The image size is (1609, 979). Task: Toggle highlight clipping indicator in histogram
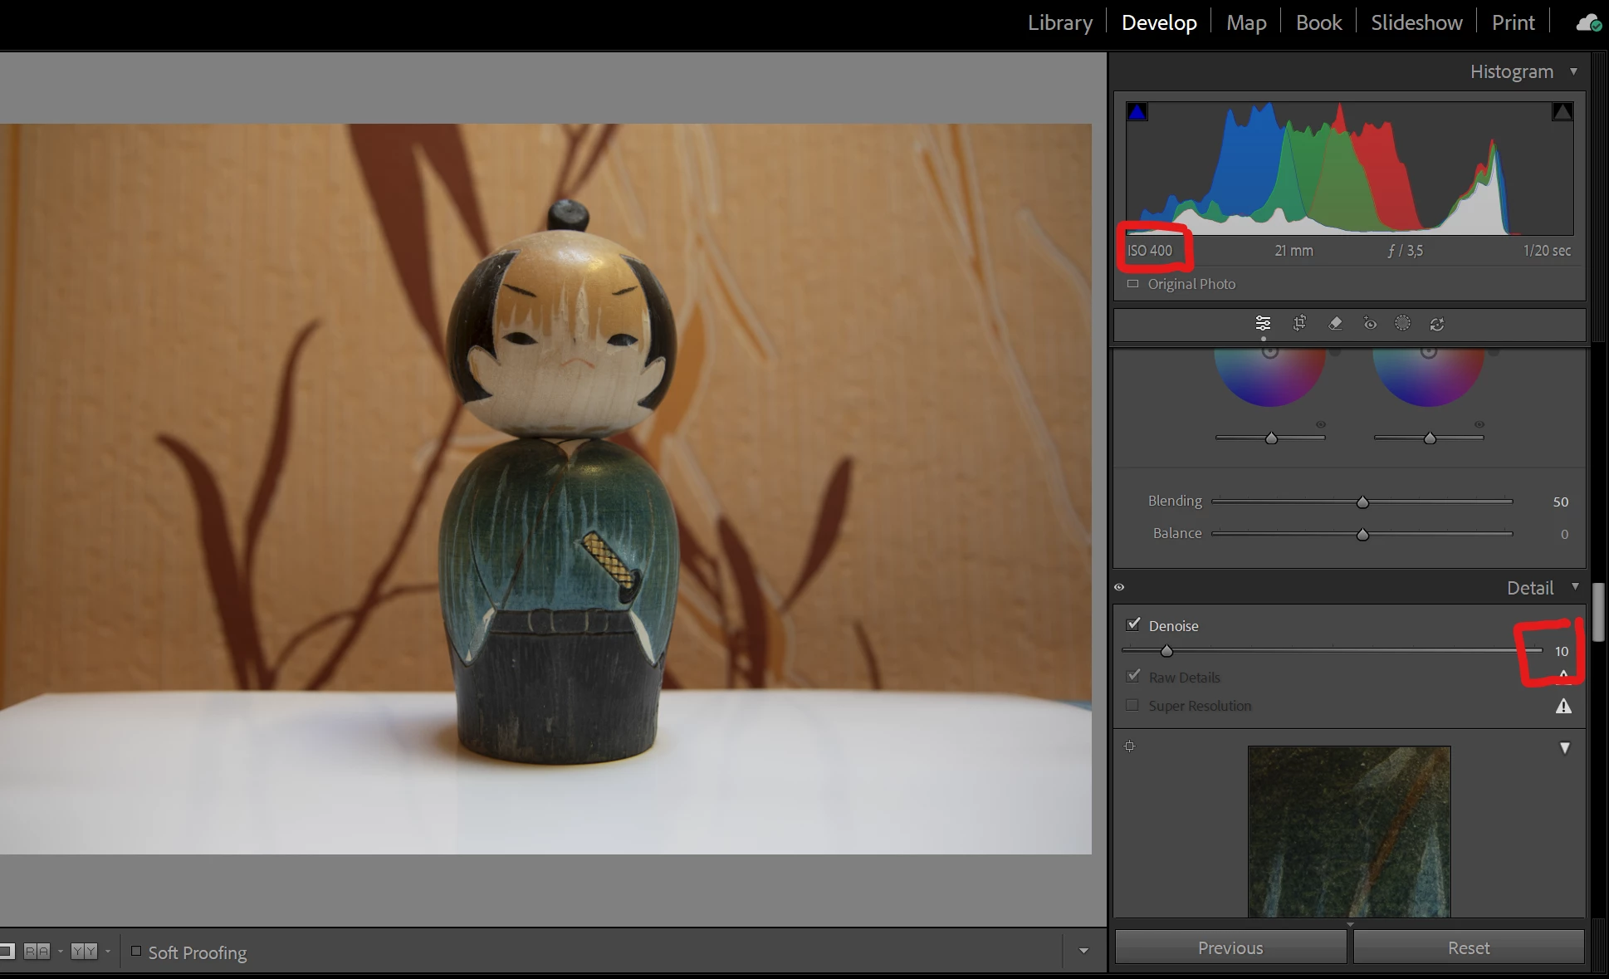(x=1562, y=112)
